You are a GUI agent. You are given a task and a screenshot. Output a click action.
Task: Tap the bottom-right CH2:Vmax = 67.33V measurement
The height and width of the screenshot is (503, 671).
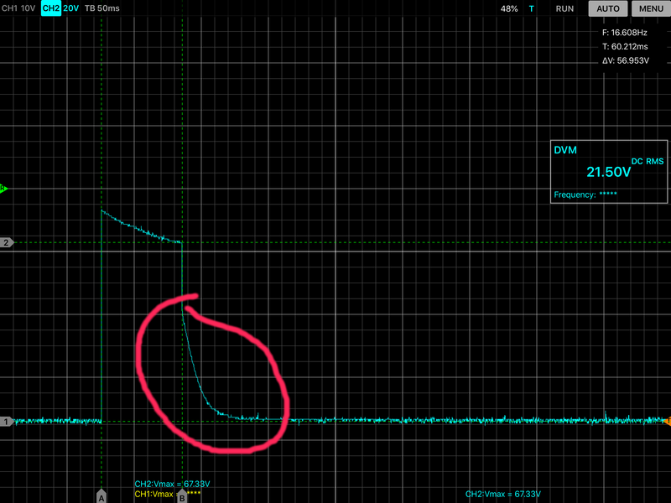point(502,494)
